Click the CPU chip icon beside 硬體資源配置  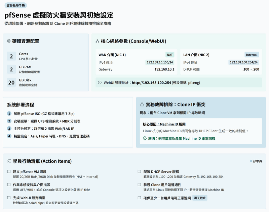tap(9, 41)
